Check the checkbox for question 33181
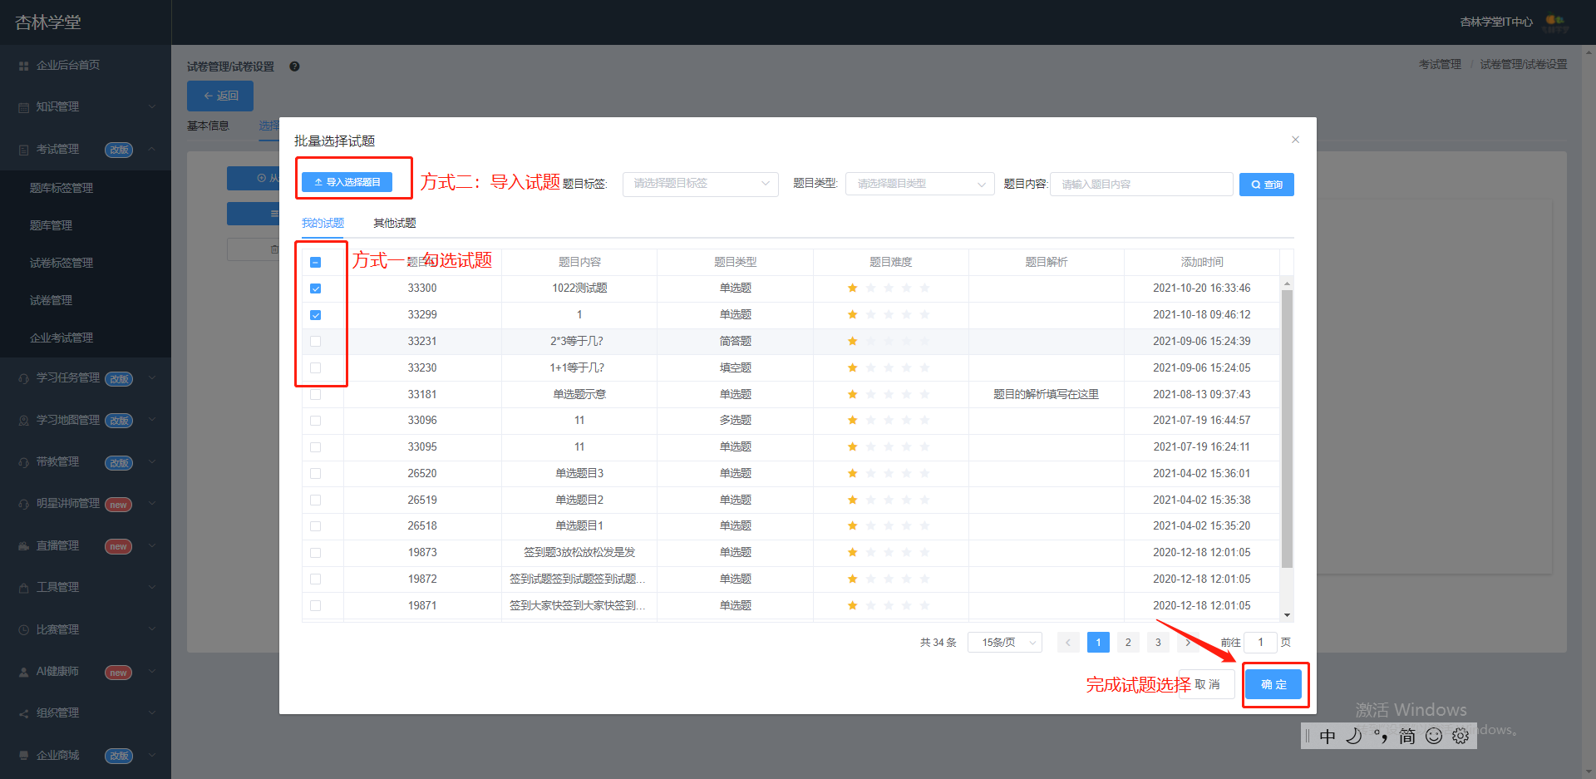This screenshot has width=1596, height=779. 315,394
